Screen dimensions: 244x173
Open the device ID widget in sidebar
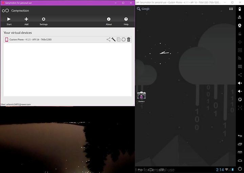(240, 50)
